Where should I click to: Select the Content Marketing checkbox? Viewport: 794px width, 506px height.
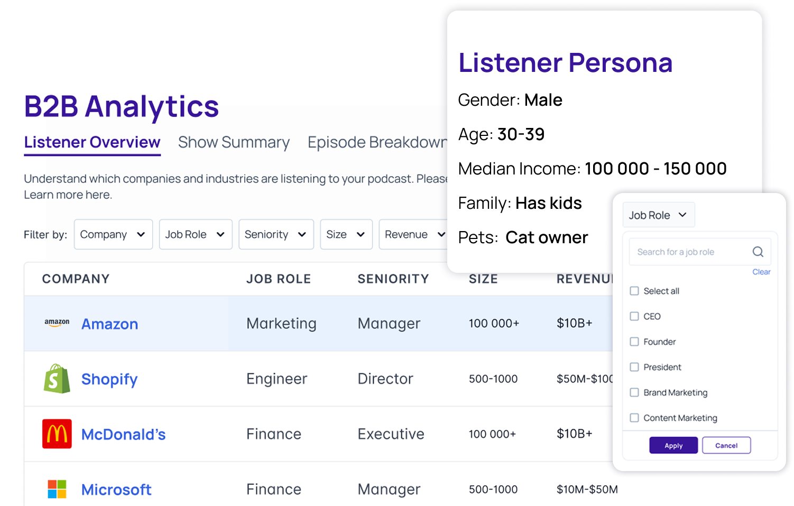point(634,418)
